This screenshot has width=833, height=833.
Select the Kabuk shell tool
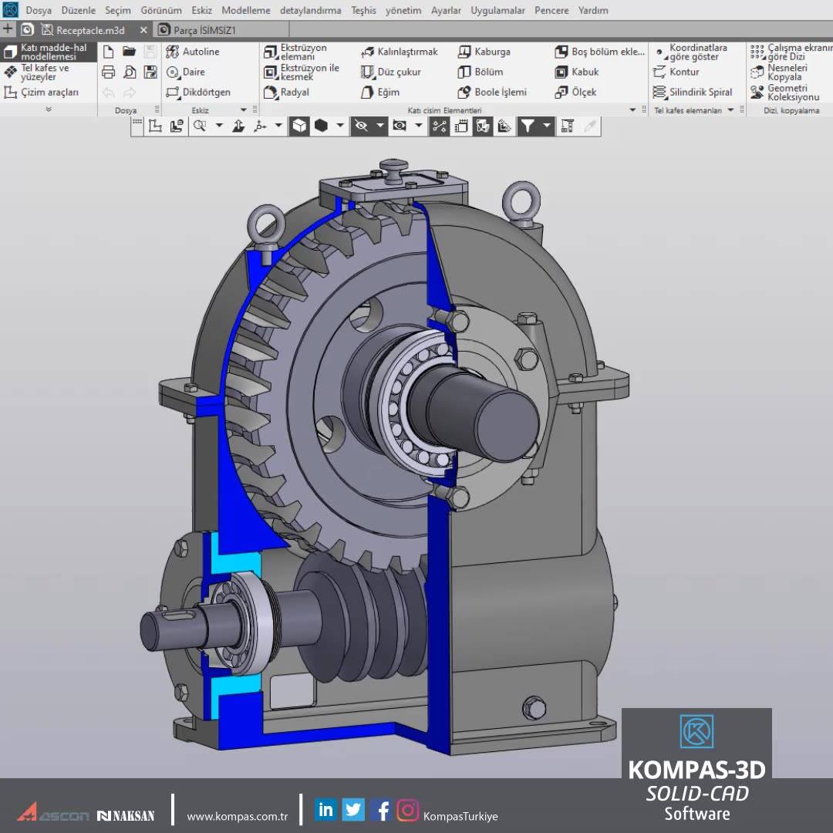tap(576, 72)
